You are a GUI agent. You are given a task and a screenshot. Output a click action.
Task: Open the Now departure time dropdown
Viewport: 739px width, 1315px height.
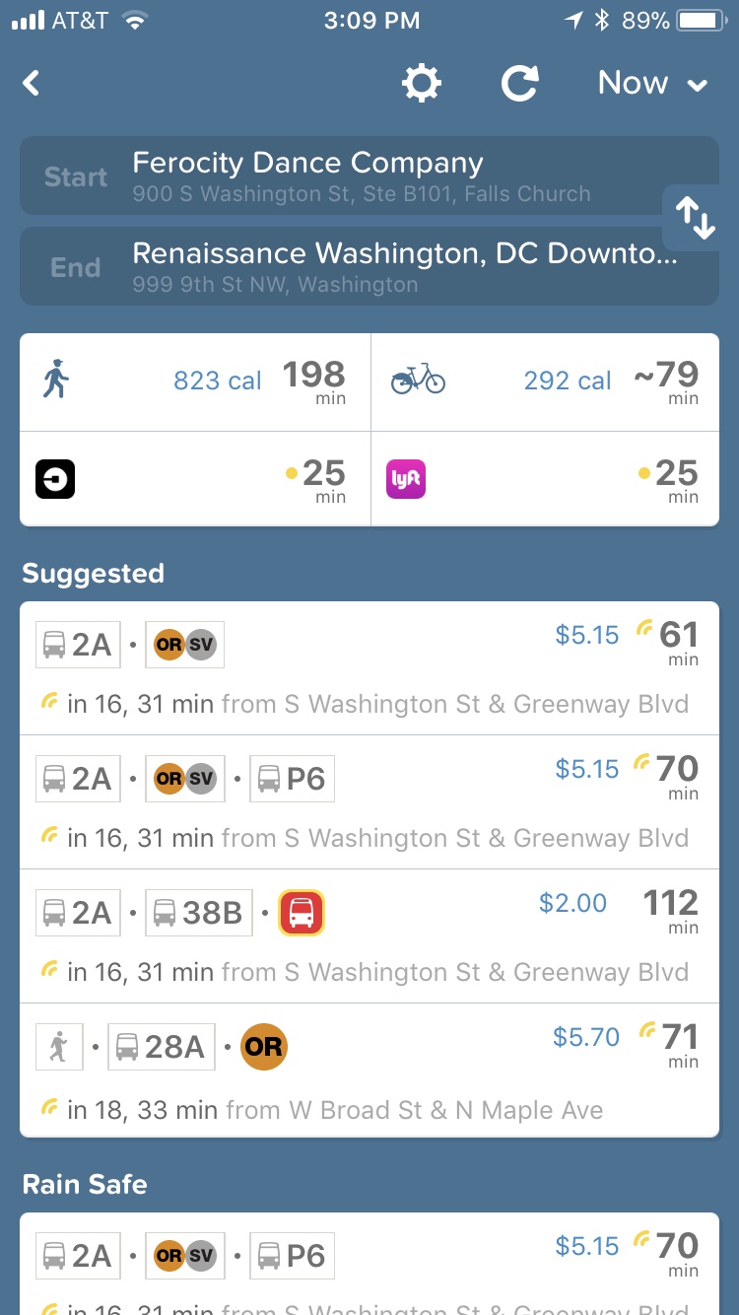pyautogui.click(x=652, y=83)
